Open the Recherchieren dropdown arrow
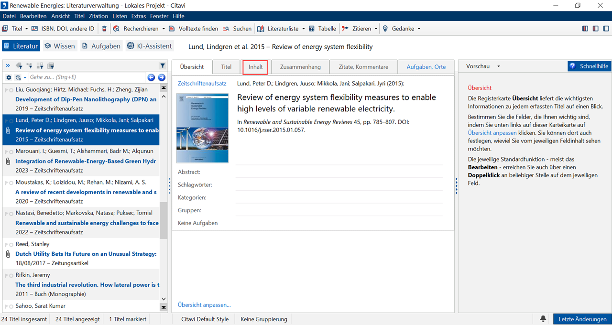612x325 pixels. coord(164,29)
